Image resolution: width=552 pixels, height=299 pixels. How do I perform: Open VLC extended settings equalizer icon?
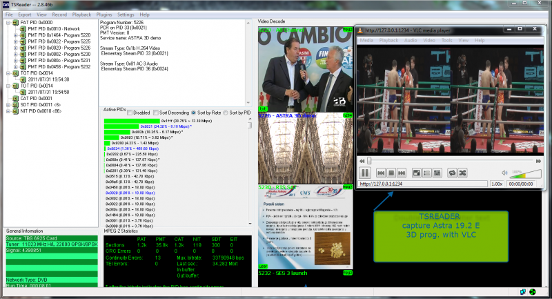tap(437, 173)
